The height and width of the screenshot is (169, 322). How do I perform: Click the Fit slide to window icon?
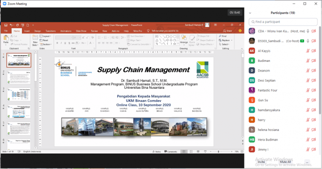point(242,152)
